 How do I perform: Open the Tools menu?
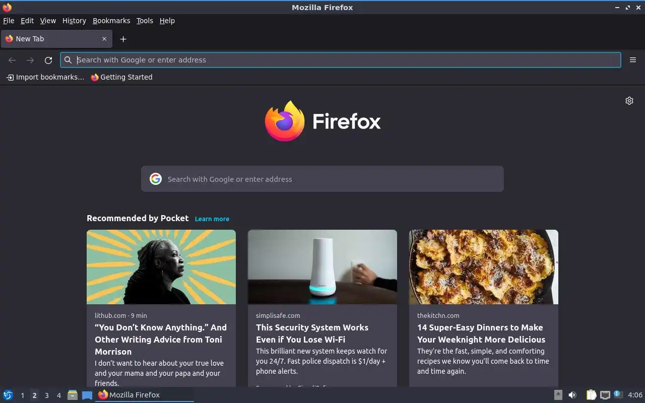click(x=145, y=21)
